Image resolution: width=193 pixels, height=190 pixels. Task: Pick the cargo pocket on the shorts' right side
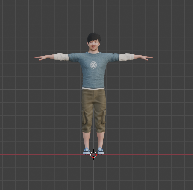coord(103,117)
